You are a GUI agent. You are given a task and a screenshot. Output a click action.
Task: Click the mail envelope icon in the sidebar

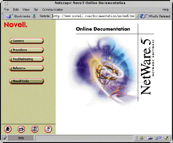click(x=21, y=129)
